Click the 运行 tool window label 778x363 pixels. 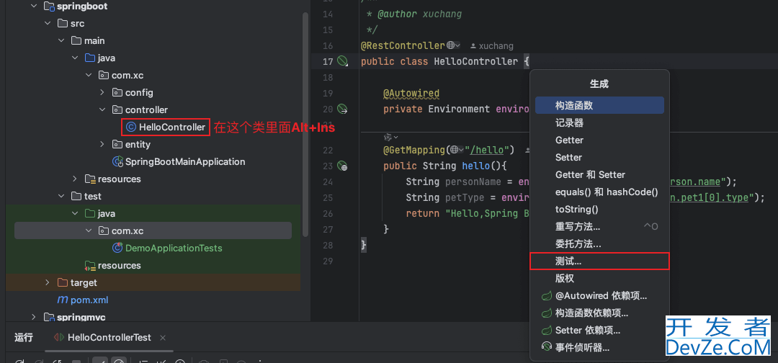[x=24, y=338]
